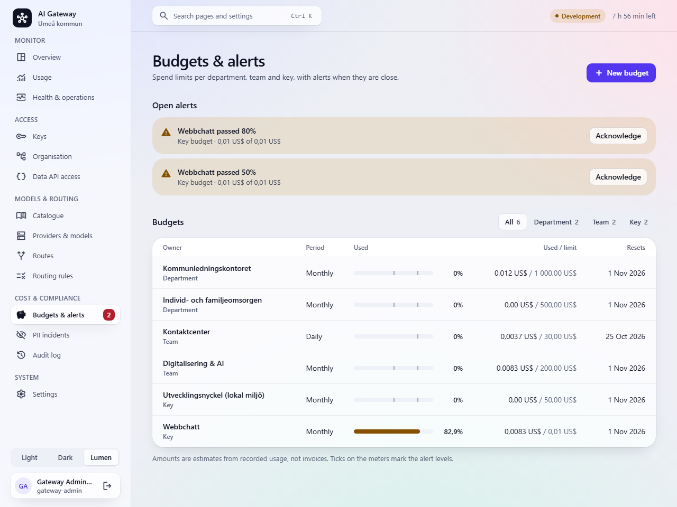The height and width of the screenshot is (507, 677).
Task: Focus the Search pages and settings field
Action: [x=237, y=16]
